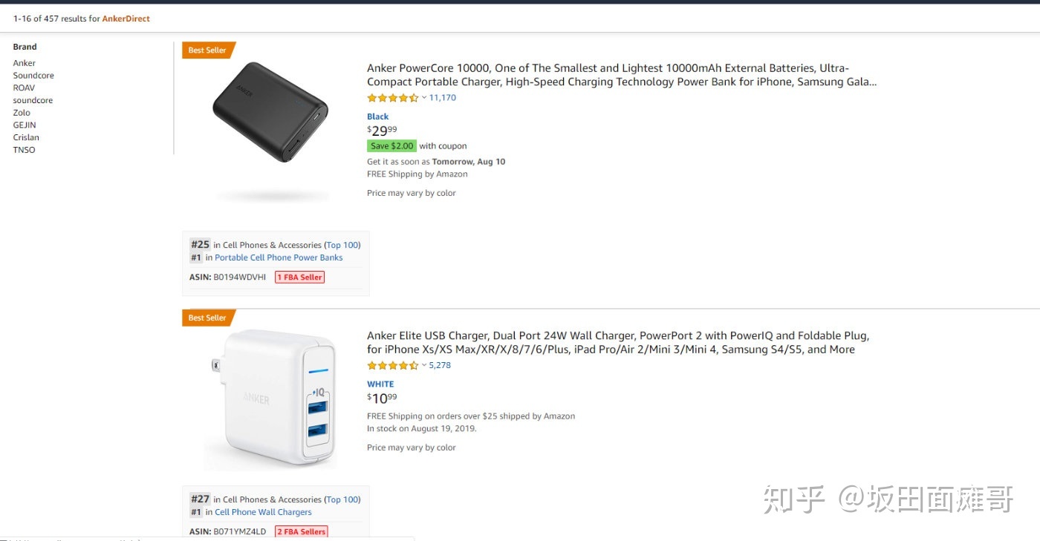
Task: Select the Black color option link
Action: [377, 117]
